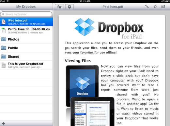The height and width of the screenshot is (126, 170).
Task: Focus the Search my Dropbox field
Action: tap(26, 14)
